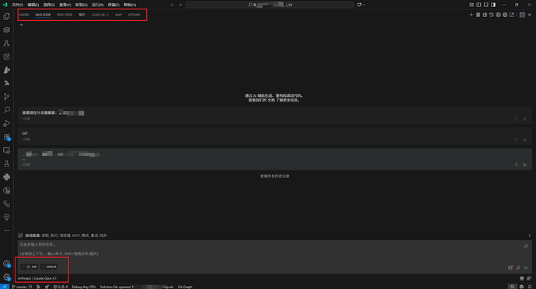Open the Customize Layout button
The height and width of the screenshot is (289, 536).
pos(472,5)
